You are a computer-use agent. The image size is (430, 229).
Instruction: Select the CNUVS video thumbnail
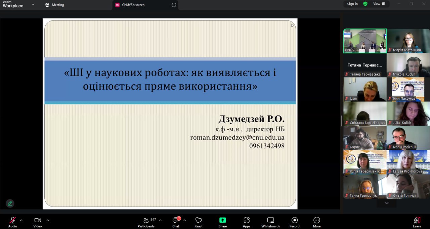coord(365,41)
